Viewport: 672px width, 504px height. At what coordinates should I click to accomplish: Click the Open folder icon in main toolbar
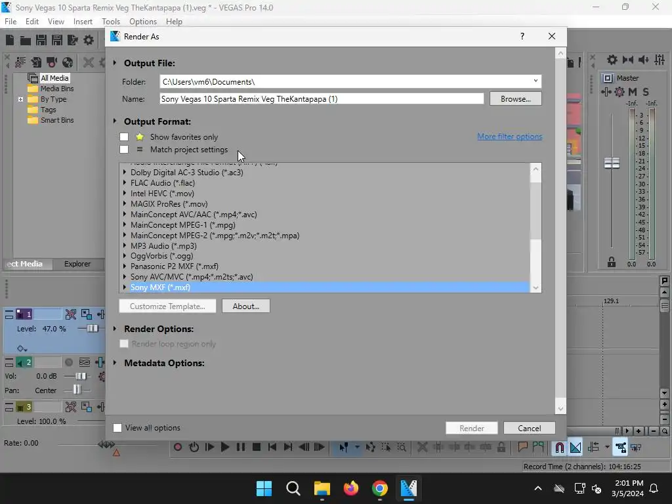(x=26, y=40)
